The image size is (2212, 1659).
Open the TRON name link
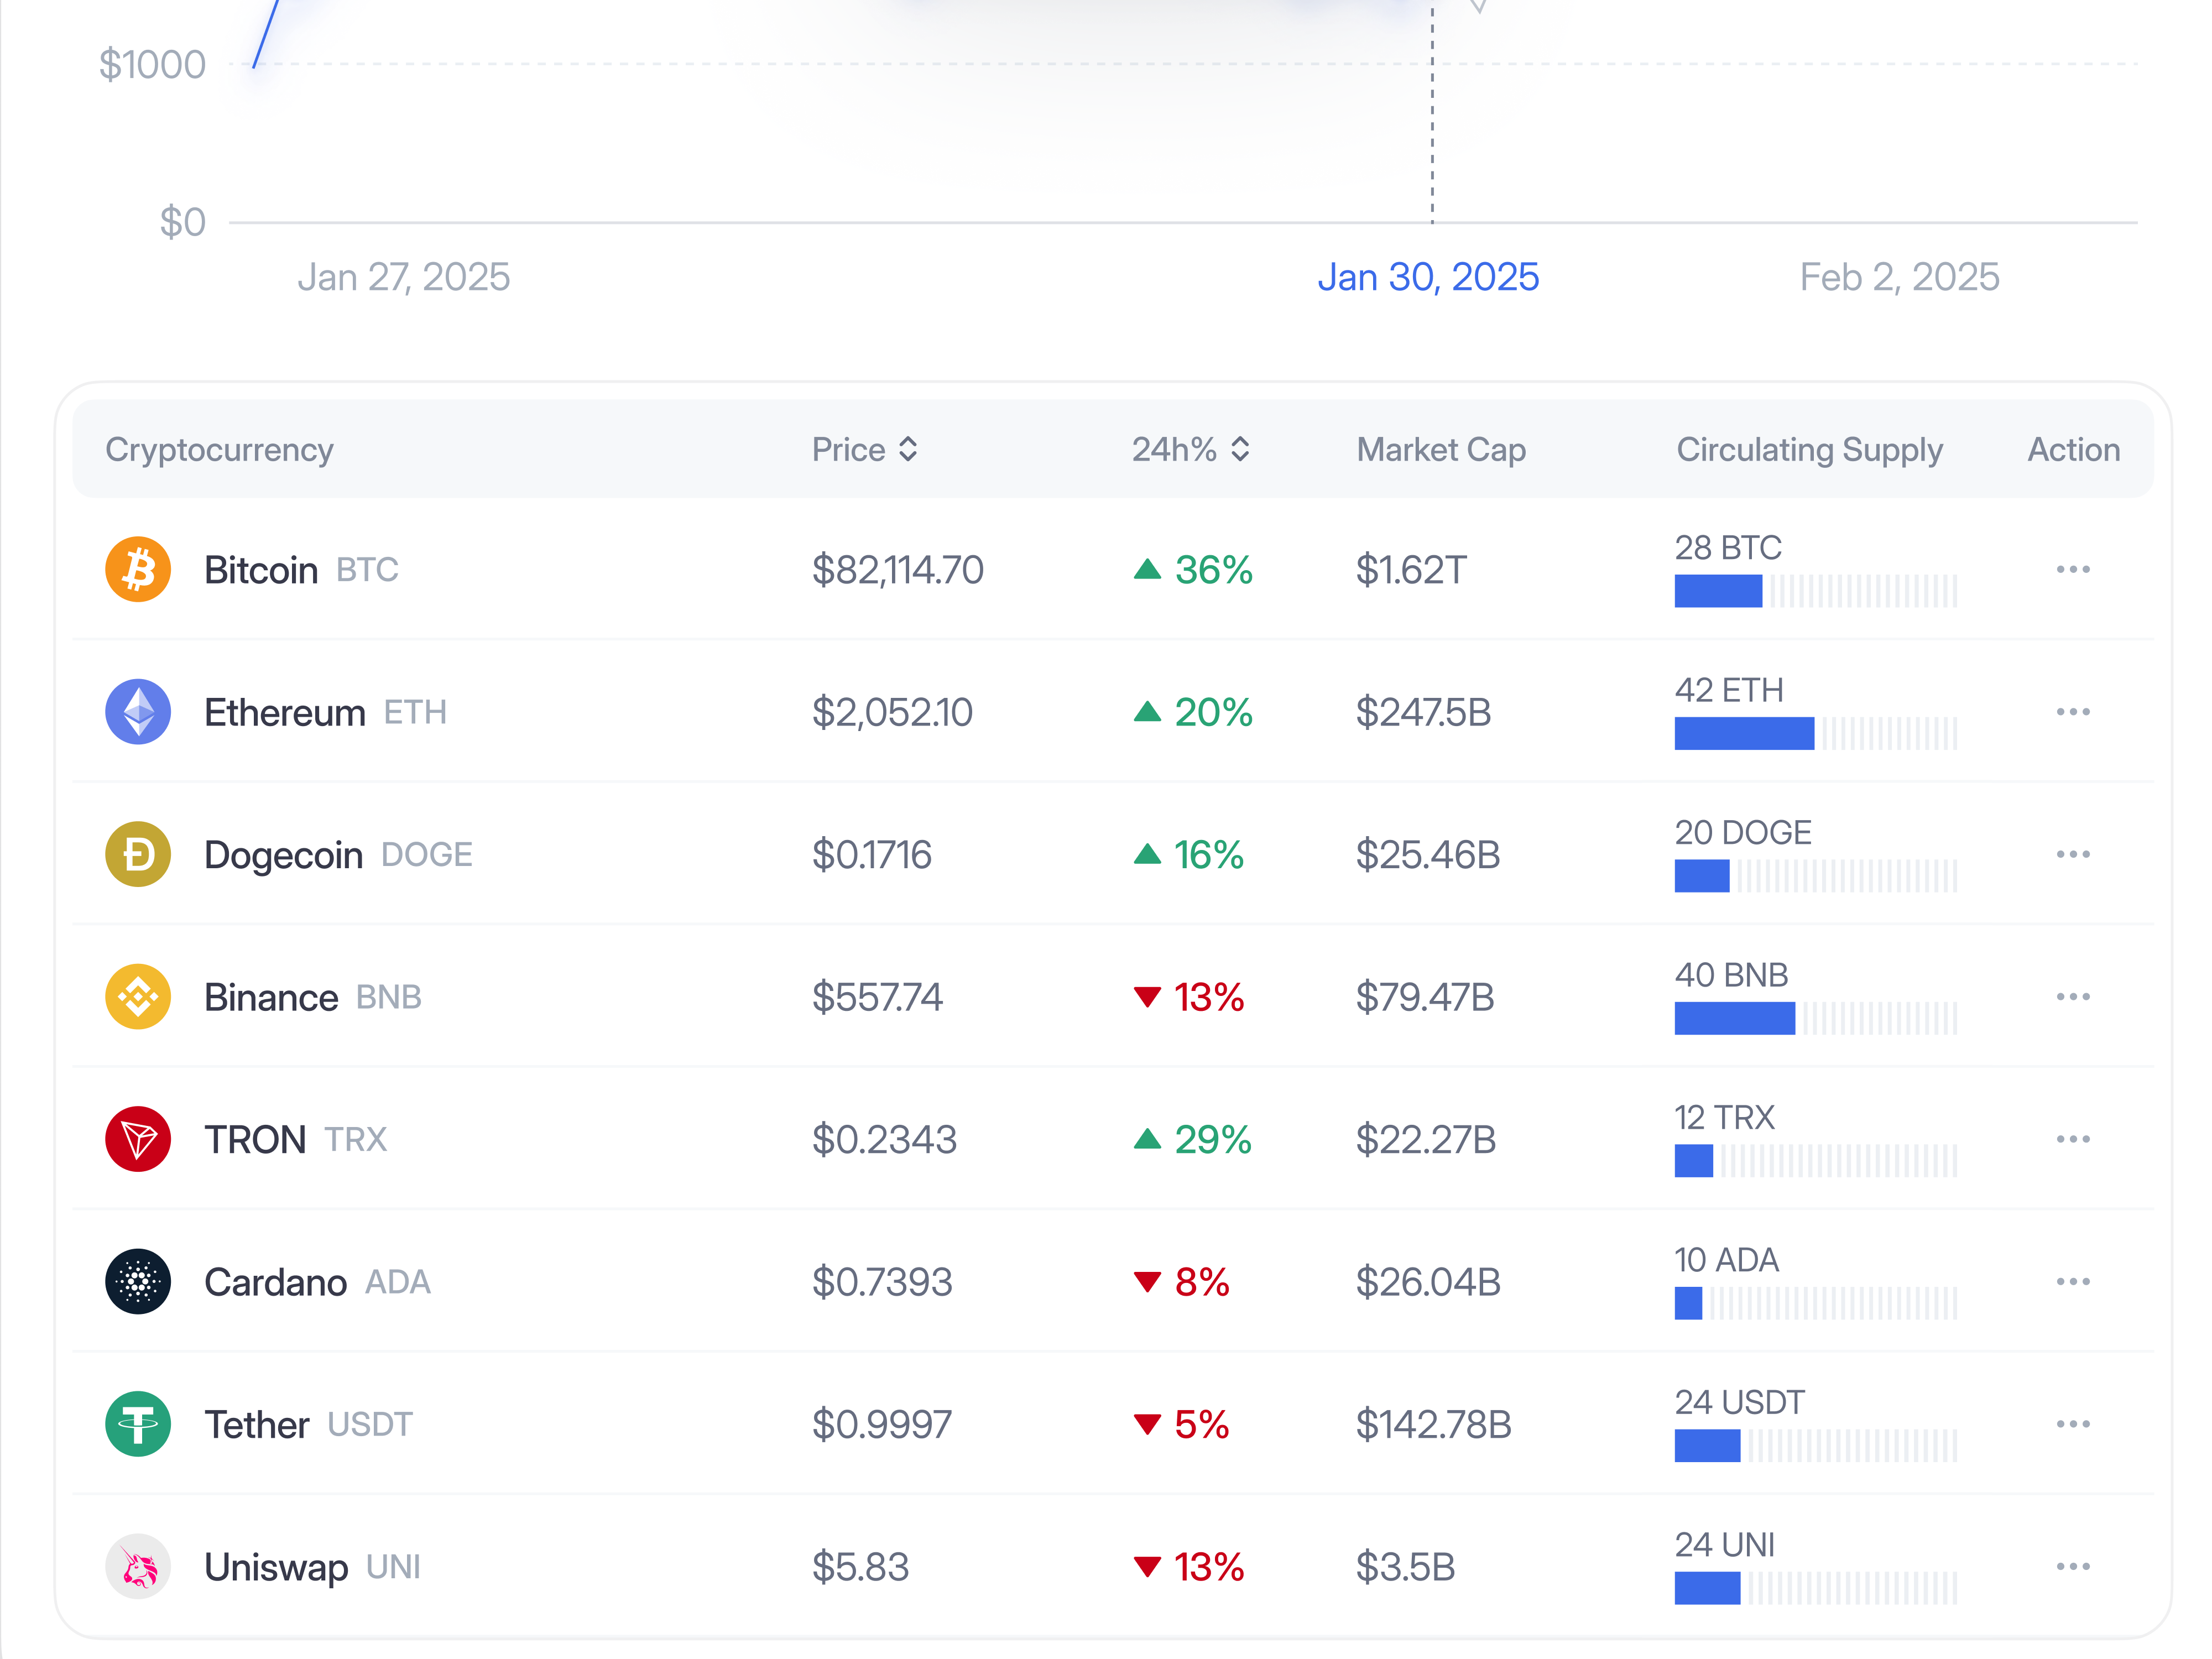pyautogui.click(x=255, y=1139)
